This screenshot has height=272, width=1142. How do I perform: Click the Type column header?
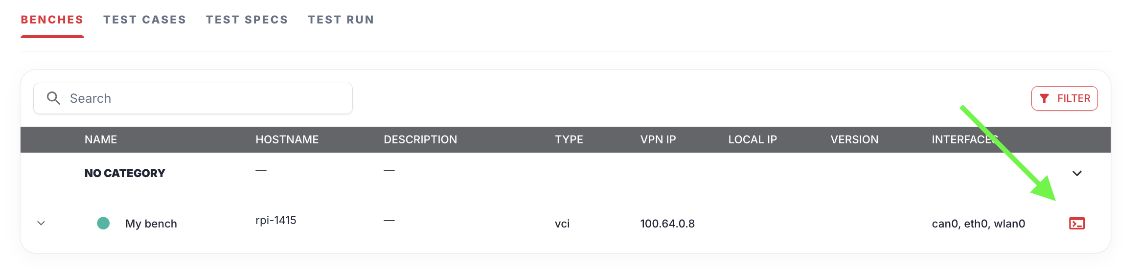click(569, 140)
